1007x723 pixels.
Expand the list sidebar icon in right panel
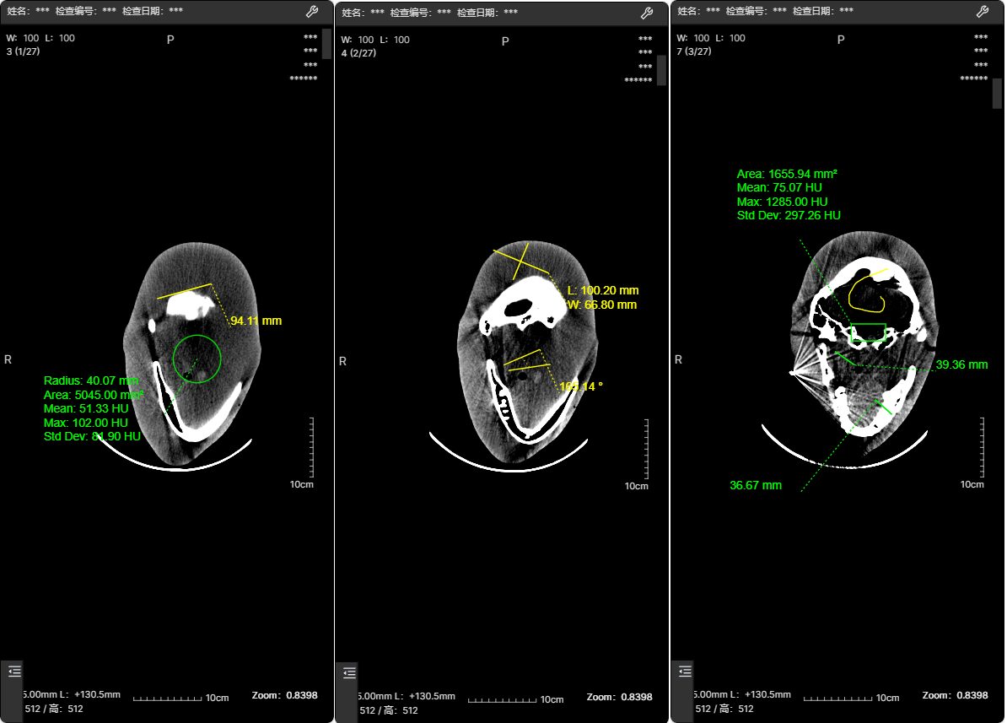pyautogui.click(x=685, y=672)
